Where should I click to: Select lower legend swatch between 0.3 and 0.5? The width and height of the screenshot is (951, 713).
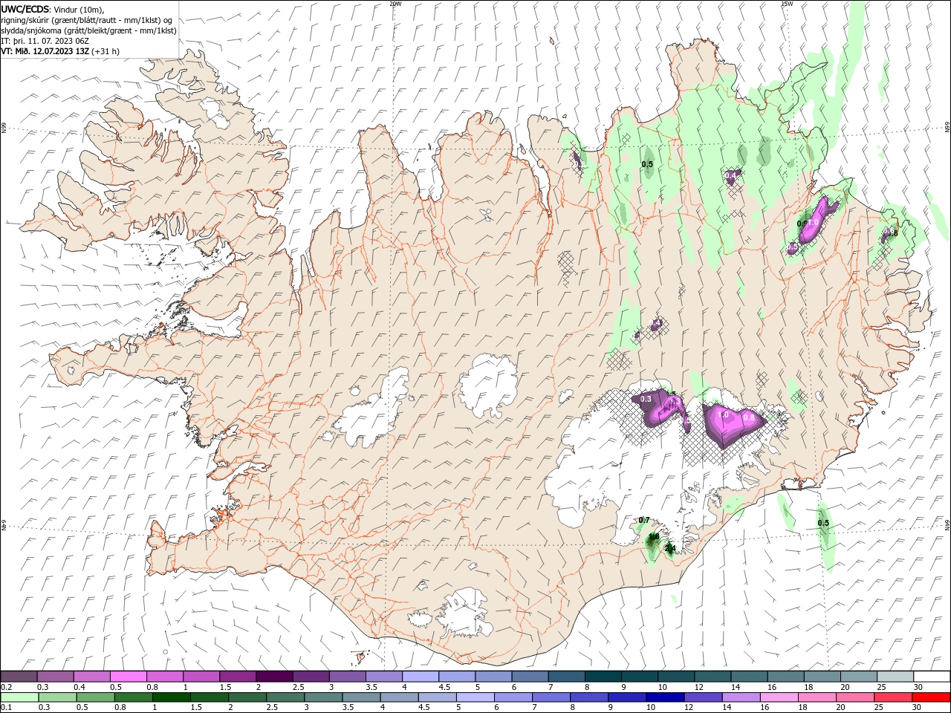pyautogui.click(x=56, y=697)
